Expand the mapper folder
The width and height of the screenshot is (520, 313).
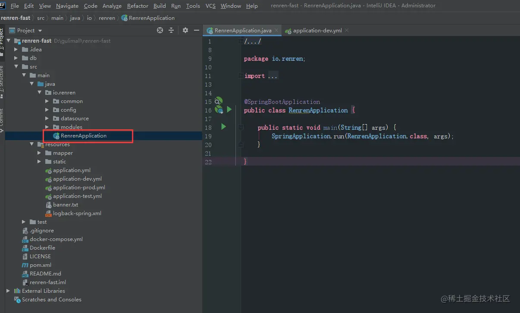tap(40, 153)
